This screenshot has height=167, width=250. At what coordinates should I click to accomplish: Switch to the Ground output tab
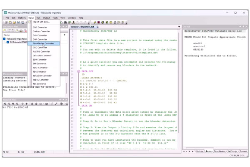pyautogui.click(x=243, y=151)
